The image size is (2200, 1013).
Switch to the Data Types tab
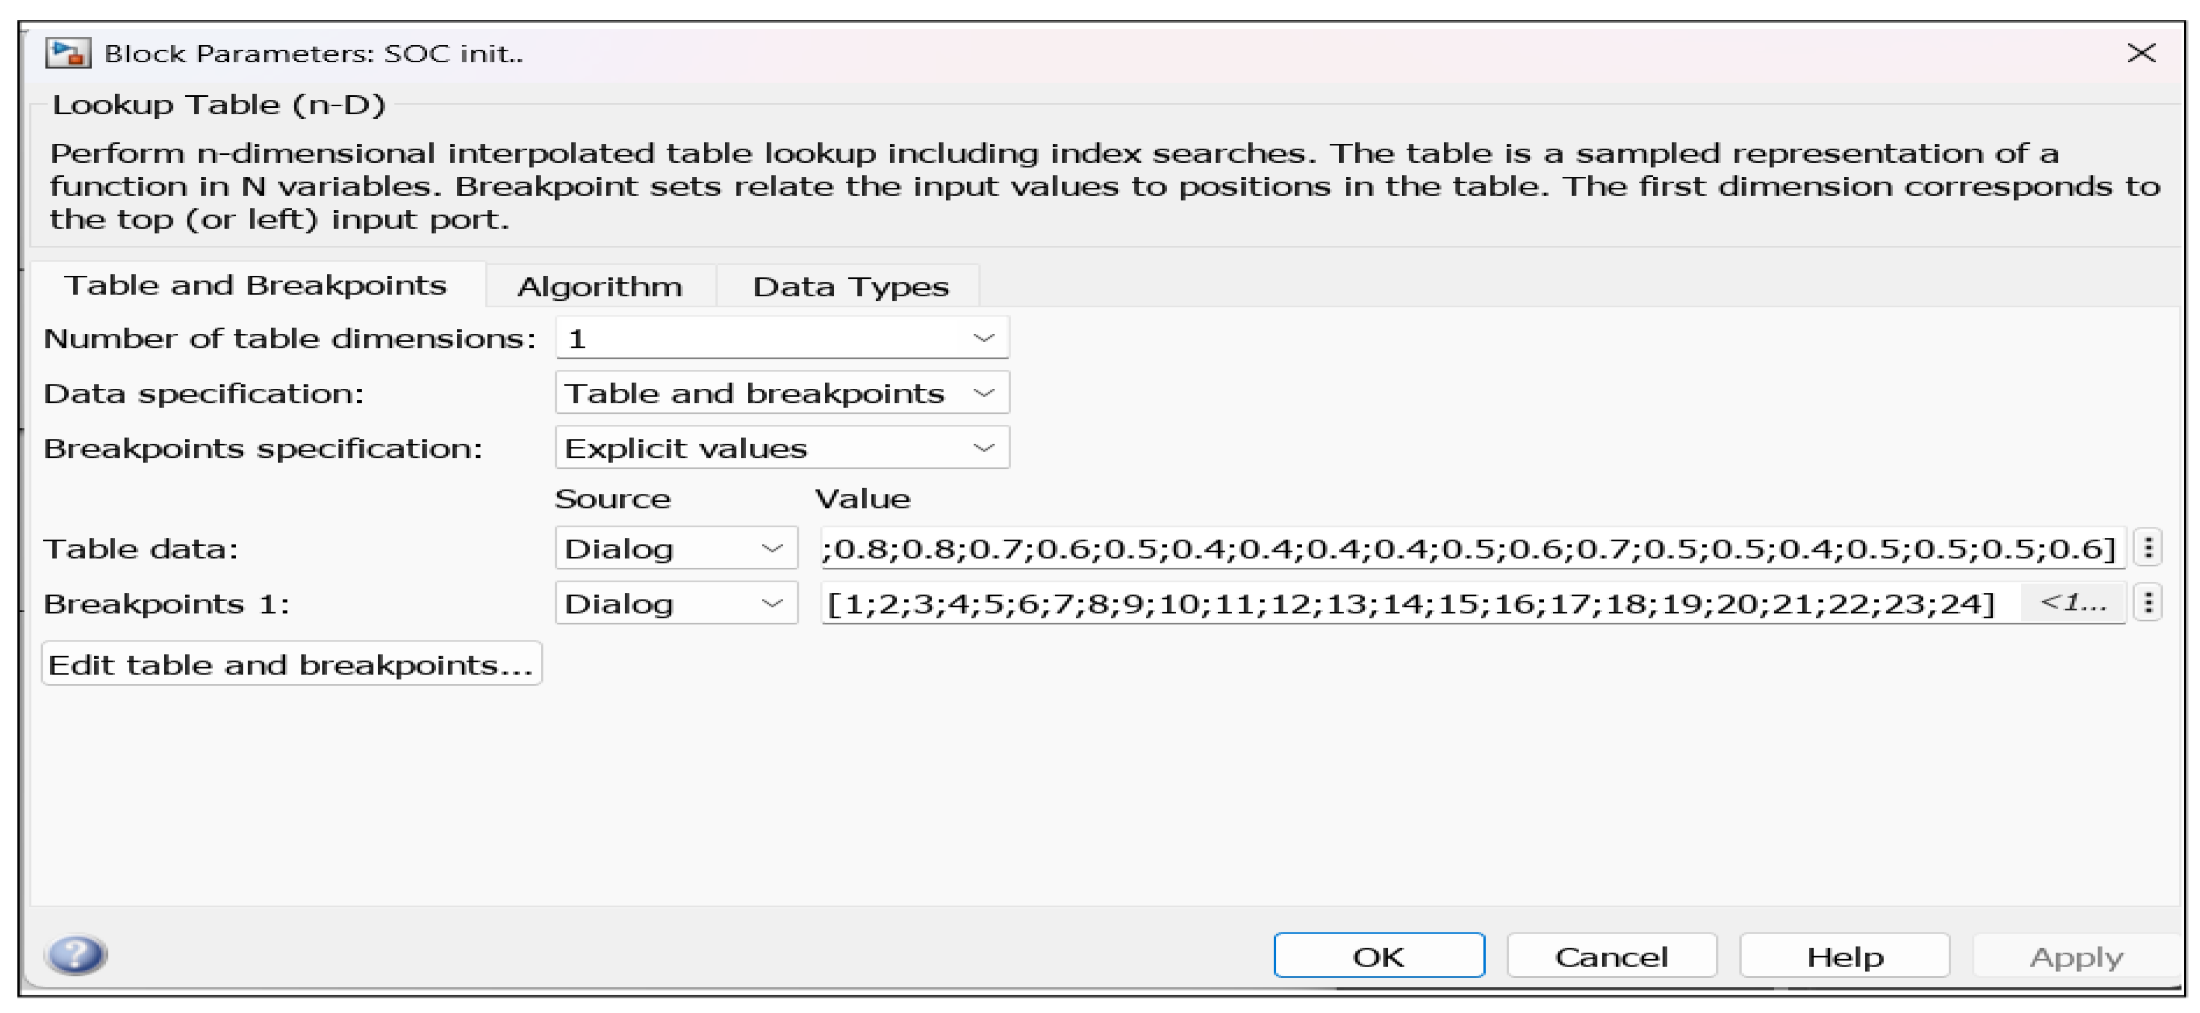tap(850, 286)
